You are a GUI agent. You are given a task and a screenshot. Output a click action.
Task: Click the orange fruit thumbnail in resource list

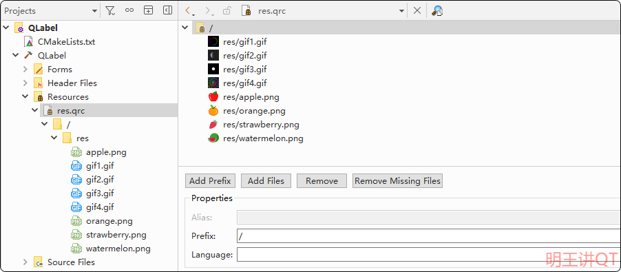213,110
